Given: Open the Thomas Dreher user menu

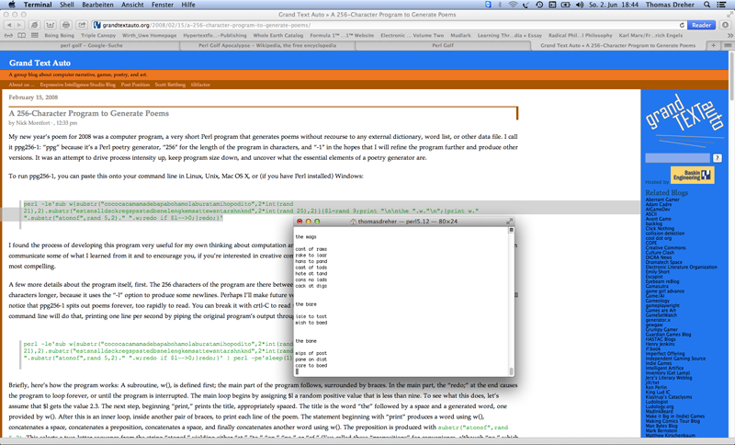Looking at the screenshot, I should 670,5.
